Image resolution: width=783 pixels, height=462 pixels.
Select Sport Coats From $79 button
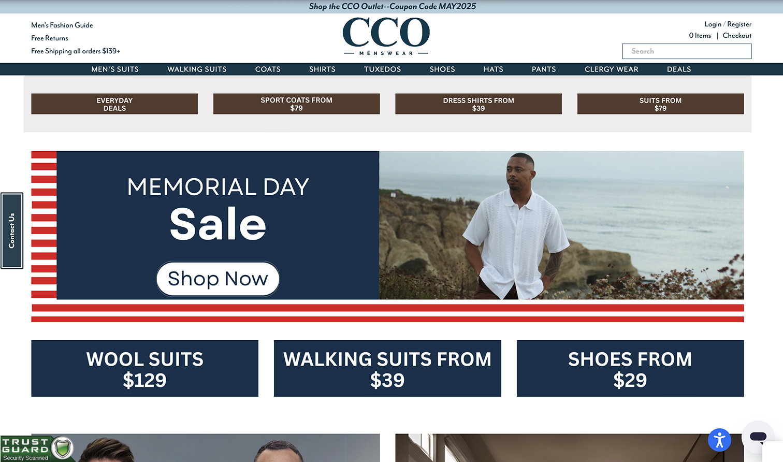[296, 104]
